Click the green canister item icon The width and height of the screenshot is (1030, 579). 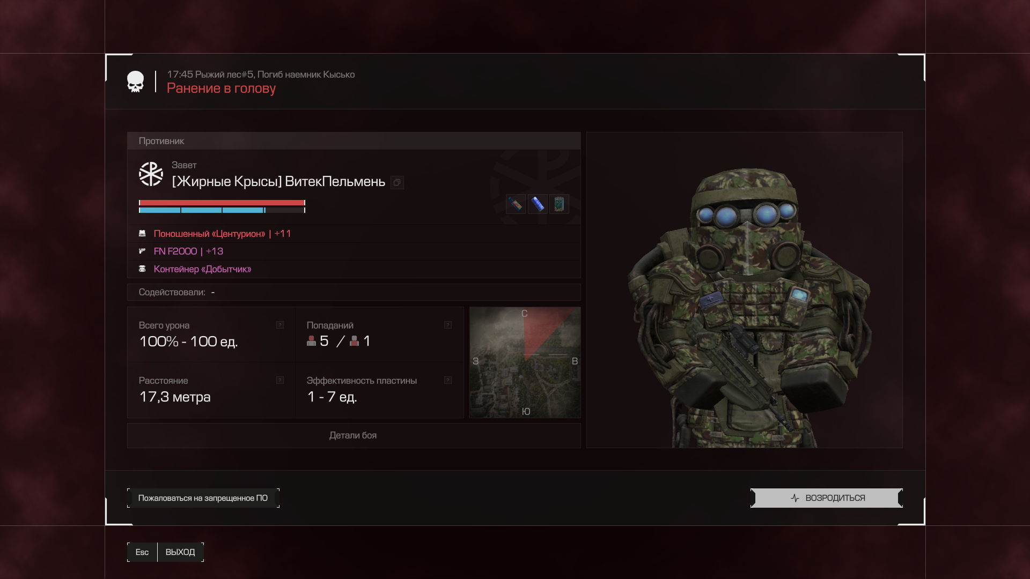559,204
